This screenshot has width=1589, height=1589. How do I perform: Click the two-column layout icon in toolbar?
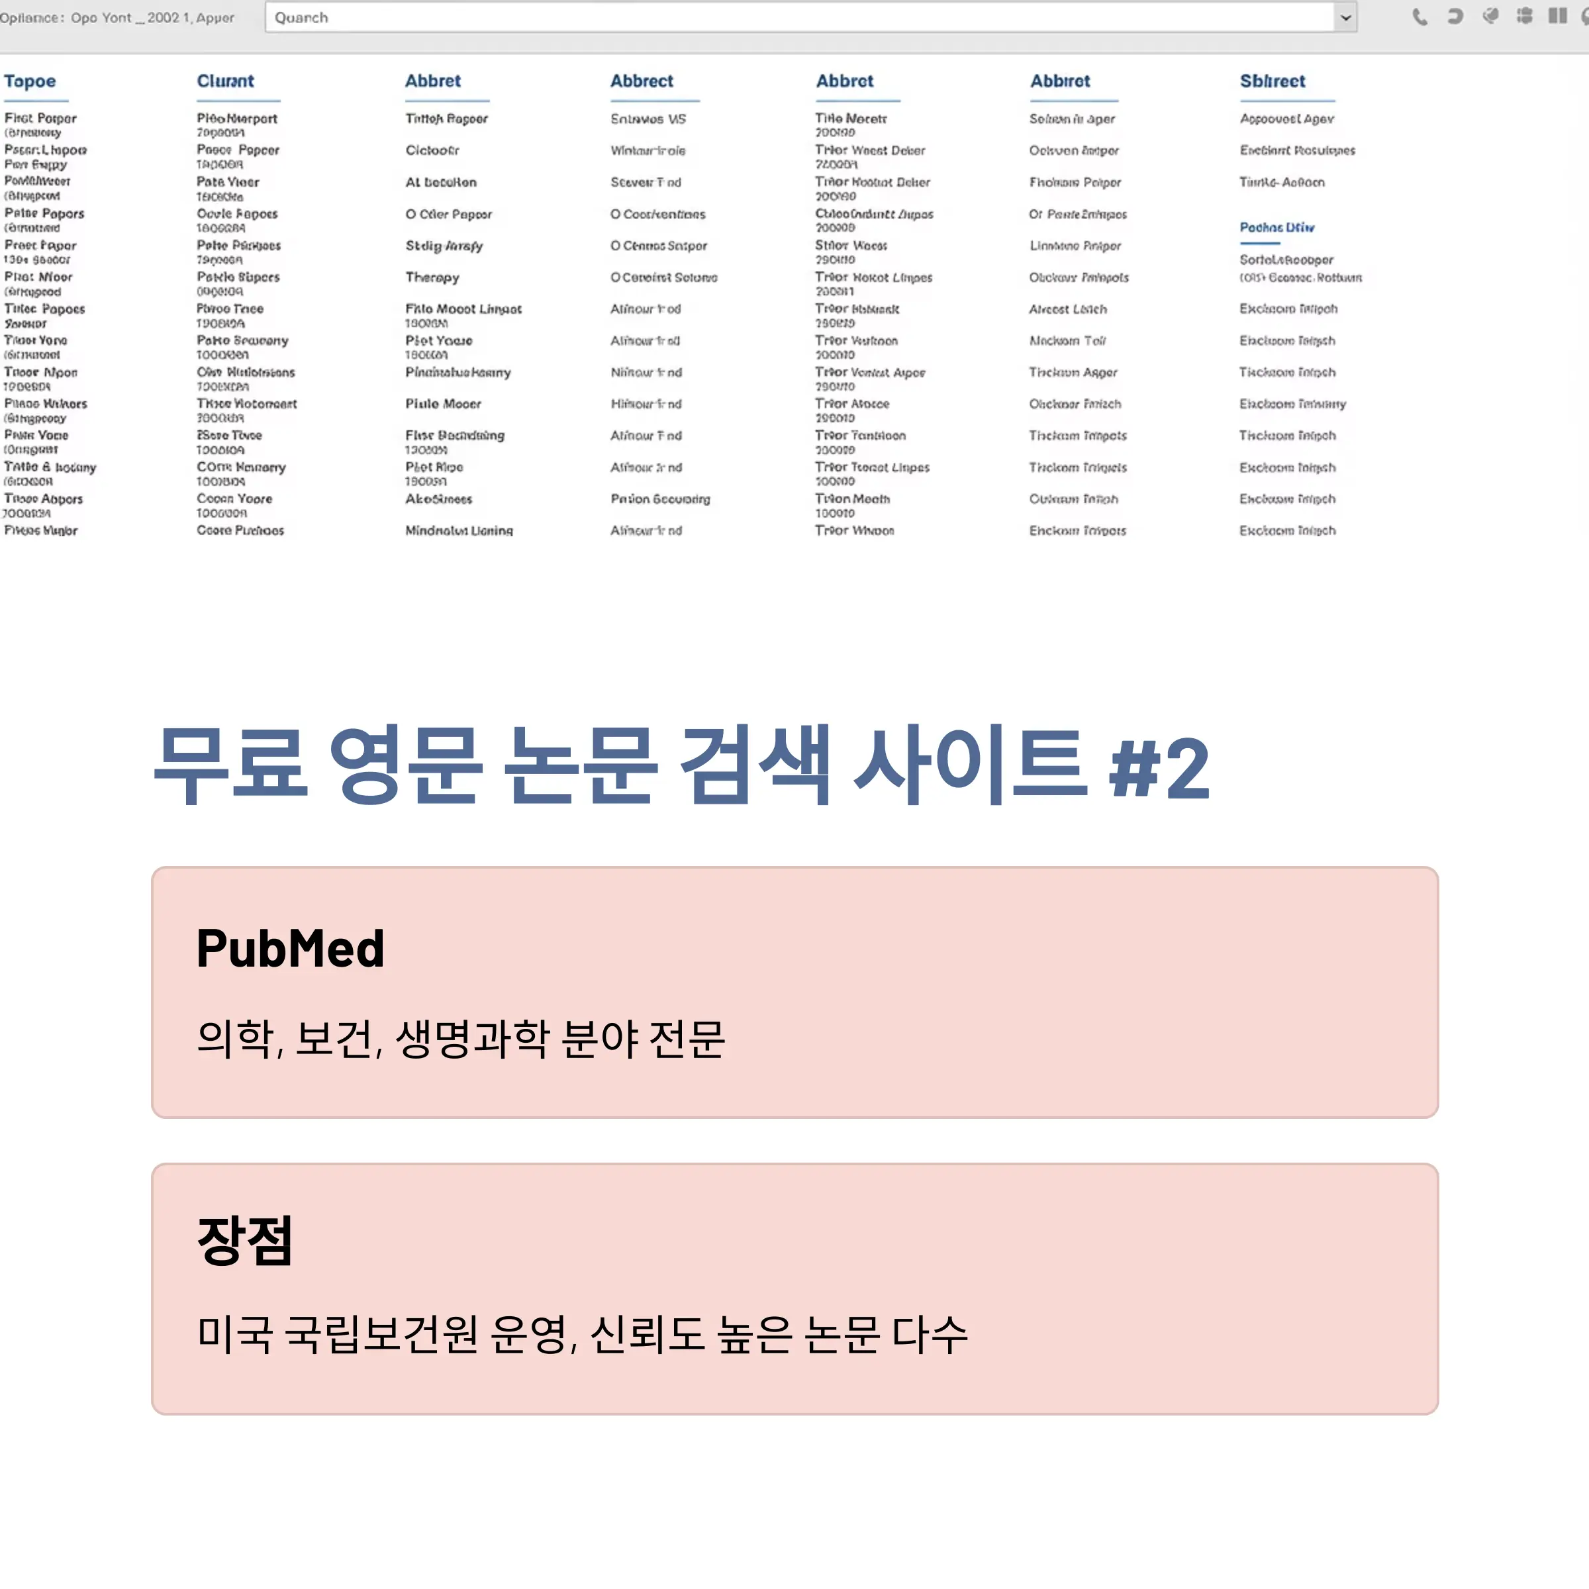(x=1558, y=16)
